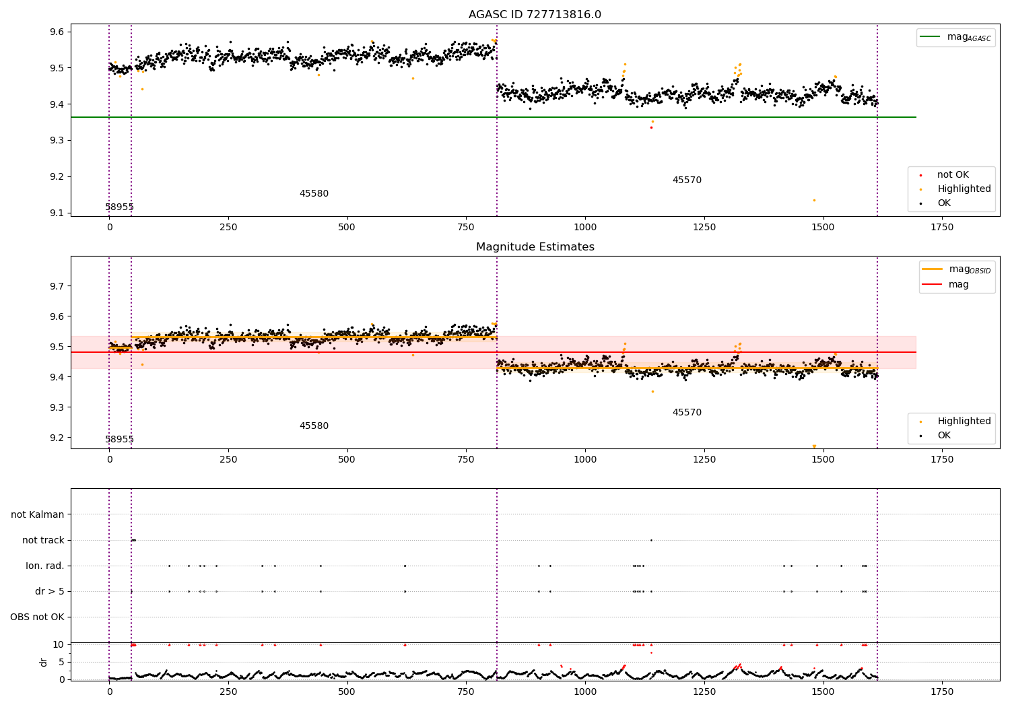This screenshot has width=1010, height=707.
Task: Select 'Highlighted' in the middle plot legend
Action: pyautogui.click(x=964, y=422)
